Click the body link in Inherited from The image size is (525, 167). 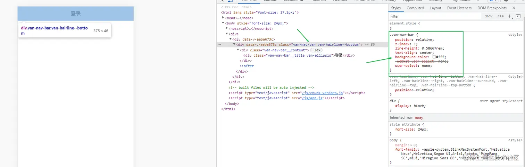pos(419,118)
